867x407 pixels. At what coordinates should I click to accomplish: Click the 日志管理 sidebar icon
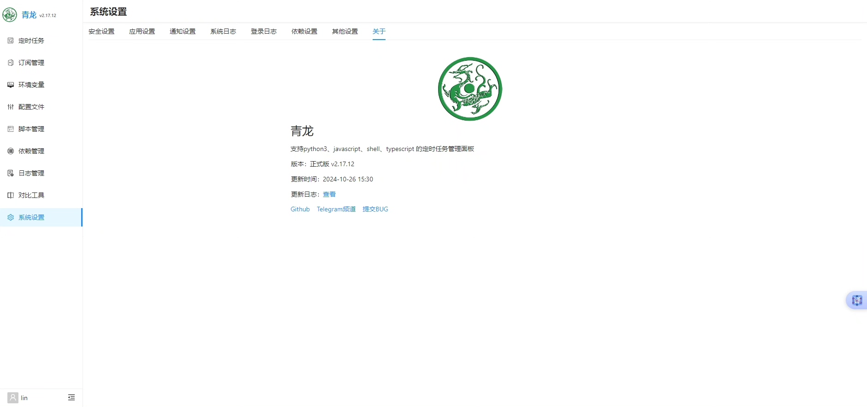11,173
